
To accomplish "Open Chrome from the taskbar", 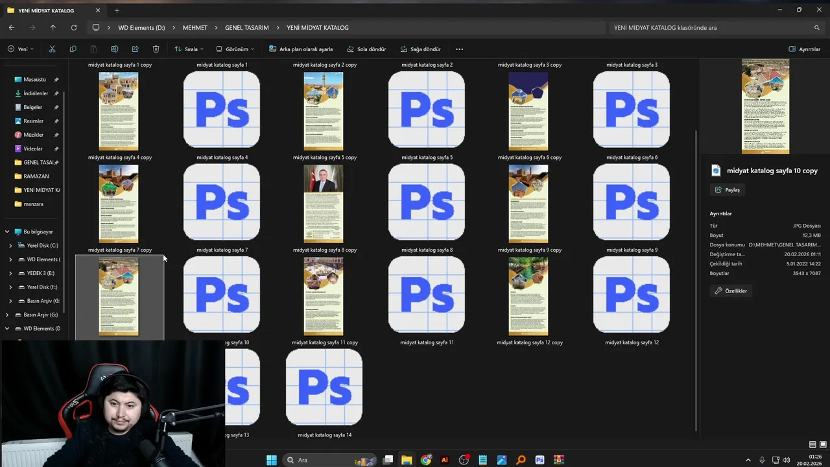I will coord(425,460).
